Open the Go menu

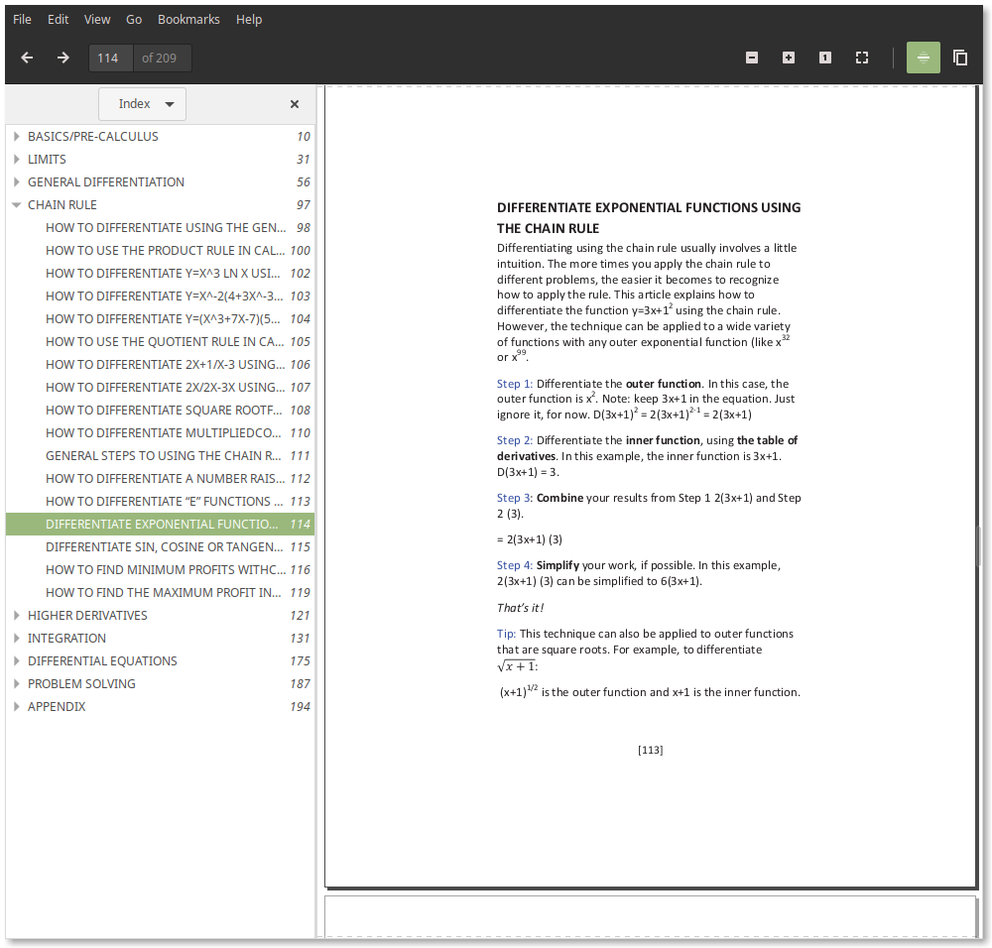[x=134, y=19]
